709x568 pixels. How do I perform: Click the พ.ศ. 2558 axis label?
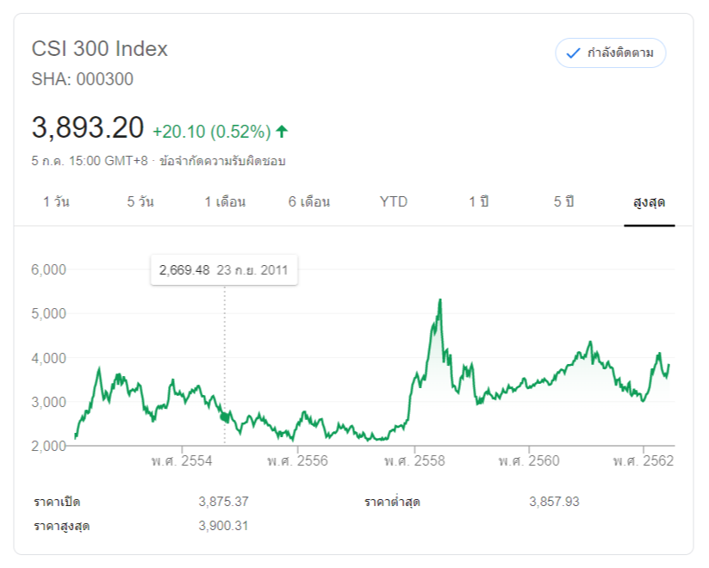[x=414, y=461]
